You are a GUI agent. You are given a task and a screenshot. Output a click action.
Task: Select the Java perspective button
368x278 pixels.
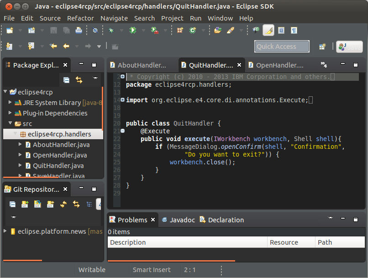tap(349, 47)
